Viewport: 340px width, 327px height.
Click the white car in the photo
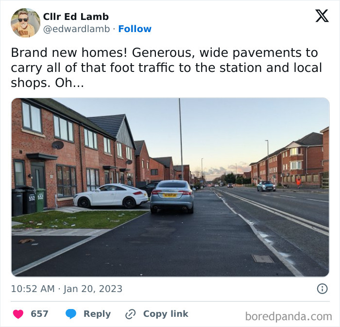coord(111,196)
